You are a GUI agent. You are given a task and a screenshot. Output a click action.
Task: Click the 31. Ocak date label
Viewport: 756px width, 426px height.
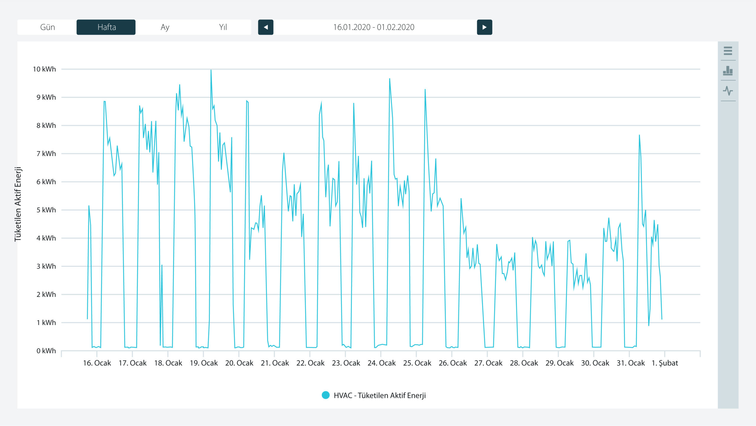click(x=630, y=363)
